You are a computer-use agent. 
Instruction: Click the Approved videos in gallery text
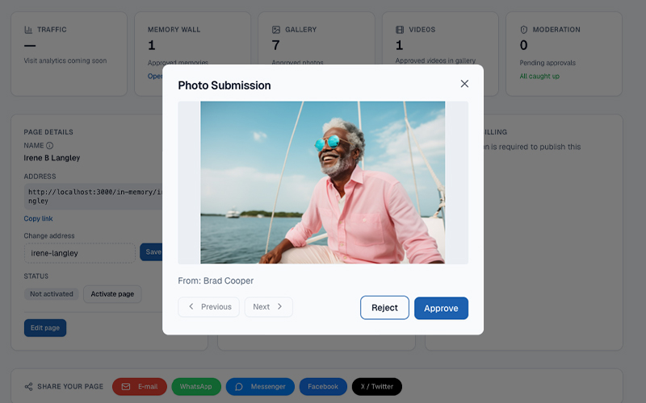point(435,60)
